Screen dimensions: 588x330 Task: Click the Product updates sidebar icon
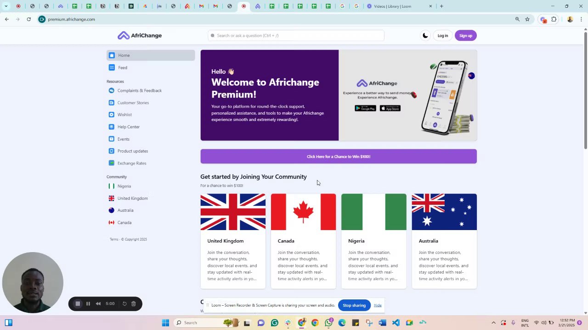click(x=111, y=151)
